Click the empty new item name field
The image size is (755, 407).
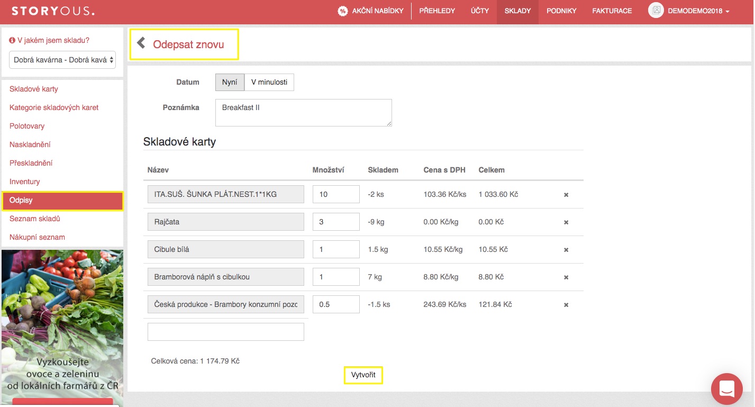[x=226, y=332]
